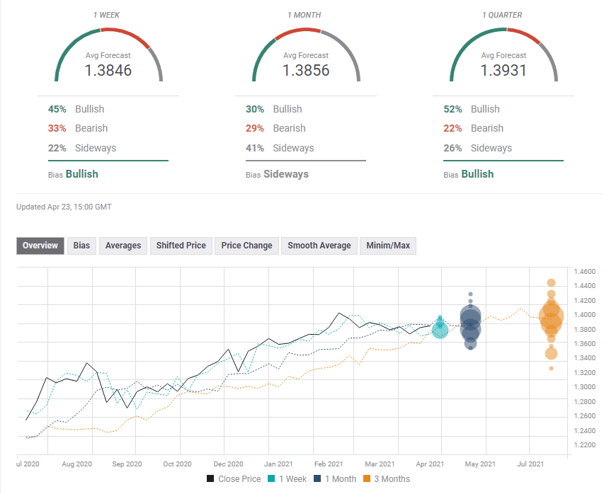Image resolution: width=609 pixels, height=494 pixels.
Task: Click the teal 1 Week forecast bubble
Action: 440,329
